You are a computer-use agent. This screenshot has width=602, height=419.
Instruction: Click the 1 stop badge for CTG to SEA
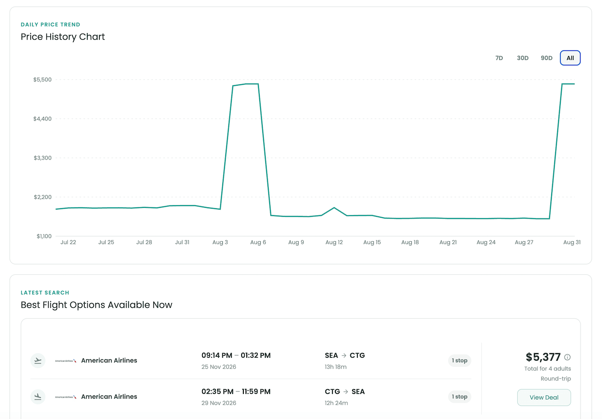[x=459, y=397]
